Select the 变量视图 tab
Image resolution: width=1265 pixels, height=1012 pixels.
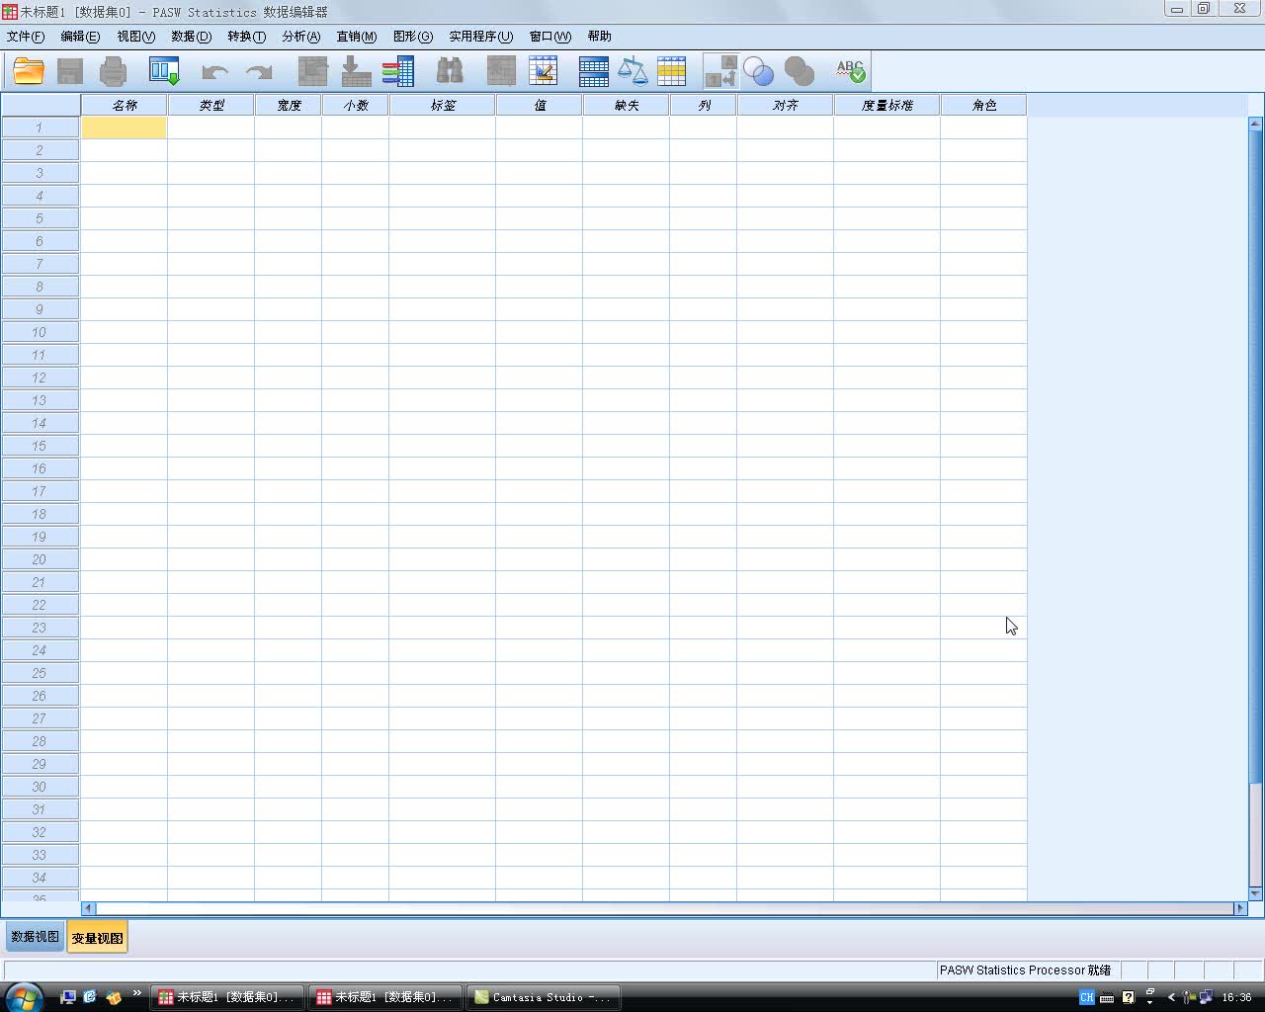pyautogui.click(x=96, y=936)
